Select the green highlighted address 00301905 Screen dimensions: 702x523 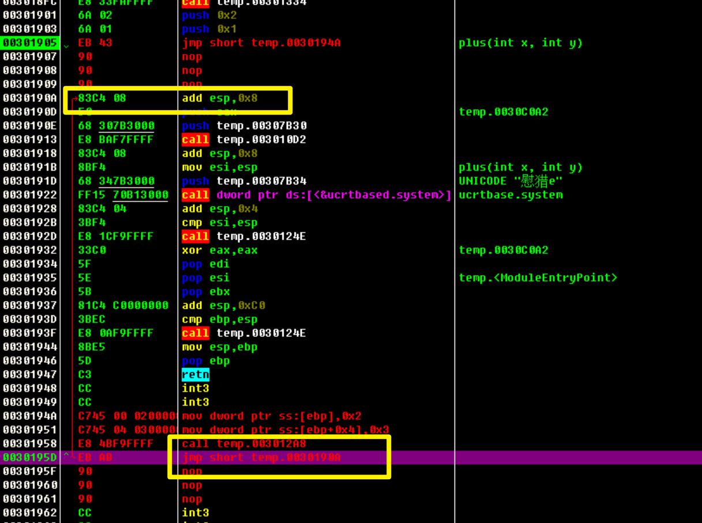(30, 43)
